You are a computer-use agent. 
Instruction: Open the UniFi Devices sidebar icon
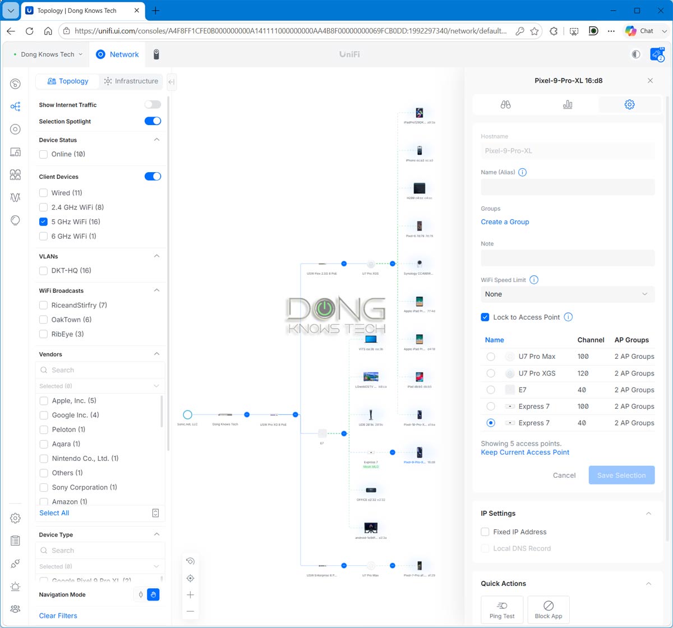[x=15, y=130]
